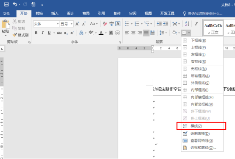235x159 pixels.
Task: Open Customize Quick Access Toolbar arrow
Action: (42, 5)
